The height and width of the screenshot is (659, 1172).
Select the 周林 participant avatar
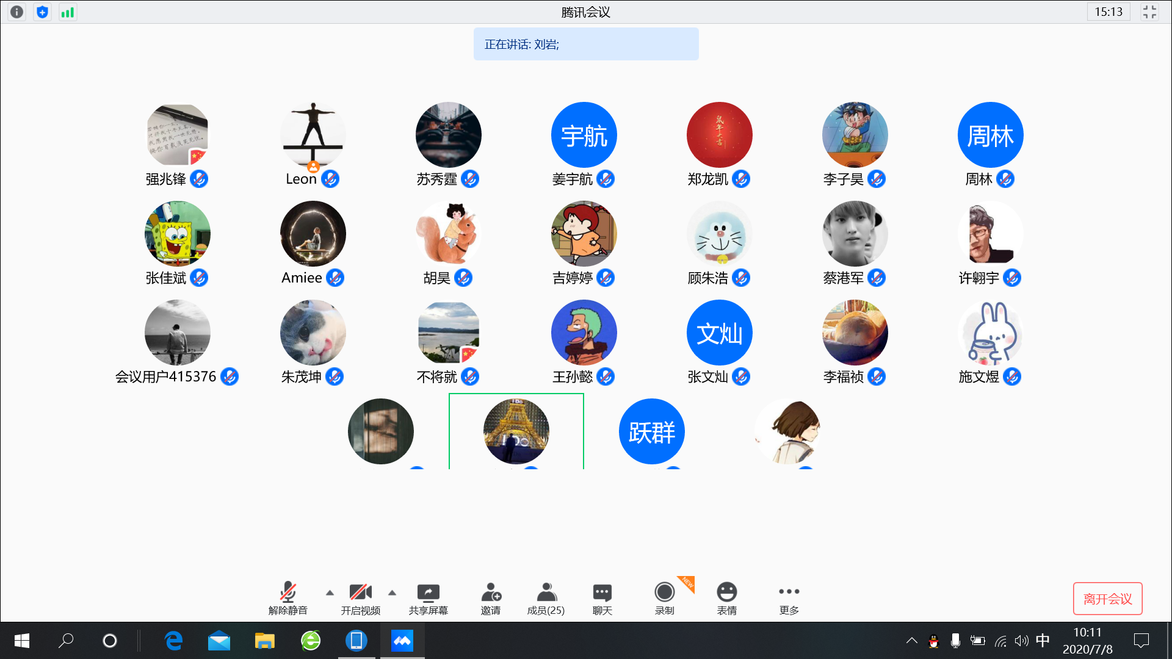coord(990,135)
